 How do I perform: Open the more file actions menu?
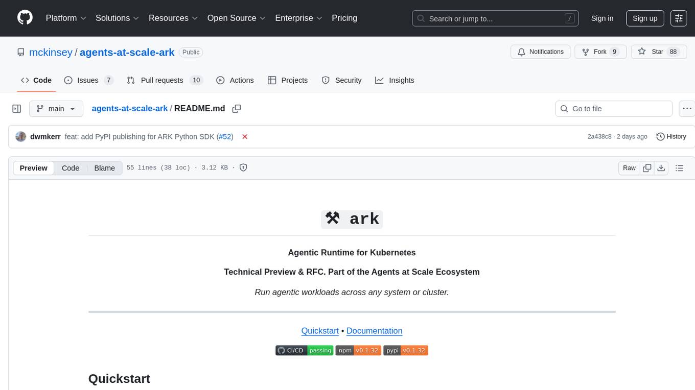pyautogui.click(x=687, y=109)
